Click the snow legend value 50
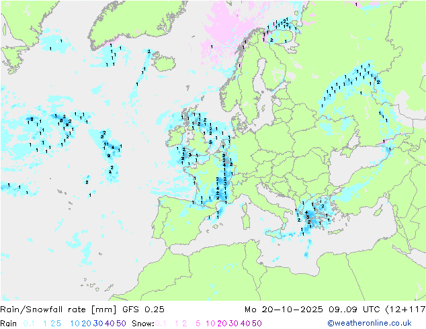 [x=257, y=324]
